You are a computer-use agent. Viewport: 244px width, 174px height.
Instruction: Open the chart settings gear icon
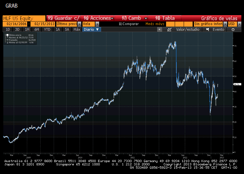pyautogui.click(x=233, y=29)
